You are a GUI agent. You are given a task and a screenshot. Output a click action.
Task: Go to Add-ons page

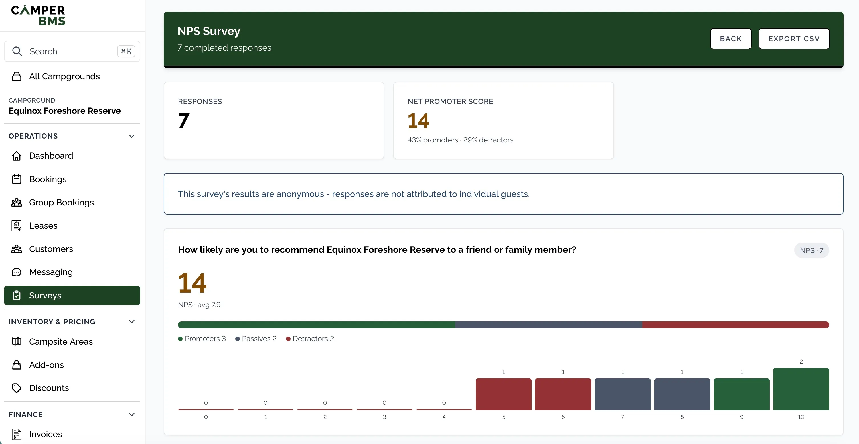[72, 365]
